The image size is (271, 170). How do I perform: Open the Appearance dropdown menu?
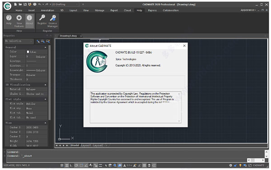(x=248, y=10)
